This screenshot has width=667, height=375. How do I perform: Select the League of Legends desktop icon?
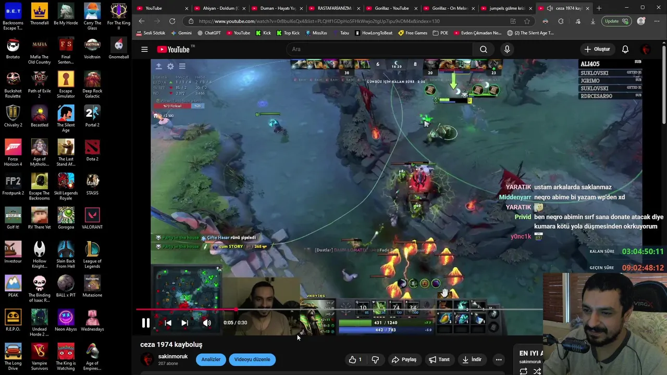(x=92, y=254)
